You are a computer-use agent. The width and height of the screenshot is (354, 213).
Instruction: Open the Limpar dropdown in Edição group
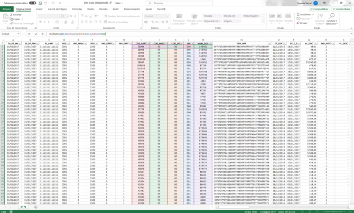point(303,23)
